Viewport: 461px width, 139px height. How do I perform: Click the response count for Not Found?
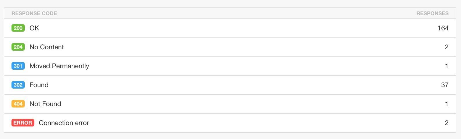[447, 104]
